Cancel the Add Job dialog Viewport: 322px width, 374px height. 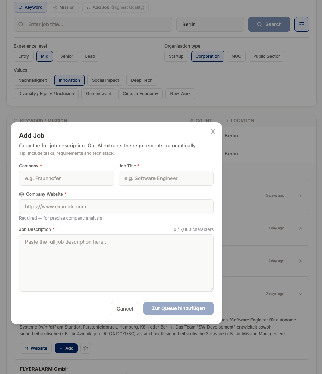(x=124, y=308)
